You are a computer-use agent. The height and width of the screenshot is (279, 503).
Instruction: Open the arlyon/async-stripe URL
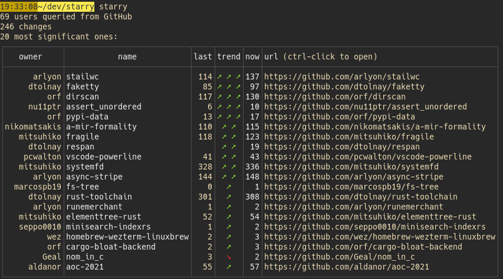pyautogui.click(x=353, y=177)
